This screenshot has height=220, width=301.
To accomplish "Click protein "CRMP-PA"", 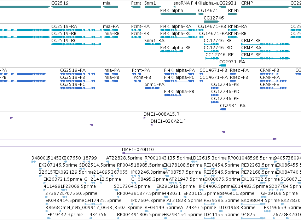I will (270, 77).
